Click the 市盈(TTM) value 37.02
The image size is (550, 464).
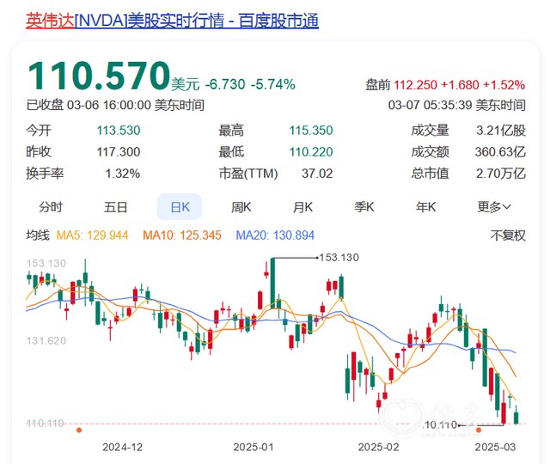pos(317,174)
